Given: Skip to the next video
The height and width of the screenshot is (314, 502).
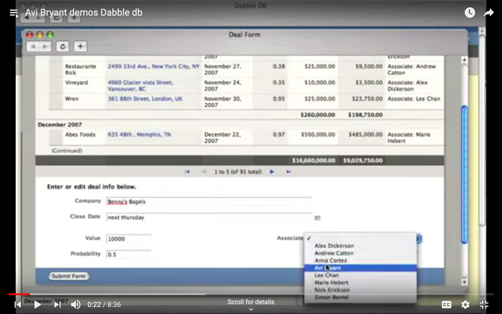Looking at the screenshot, I should [58, 305].
